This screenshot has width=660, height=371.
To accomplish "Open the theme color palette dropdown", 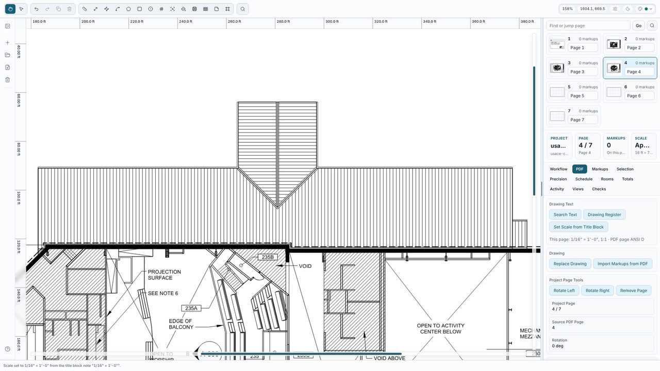I will pyautogui.click(x=645, y=9).
